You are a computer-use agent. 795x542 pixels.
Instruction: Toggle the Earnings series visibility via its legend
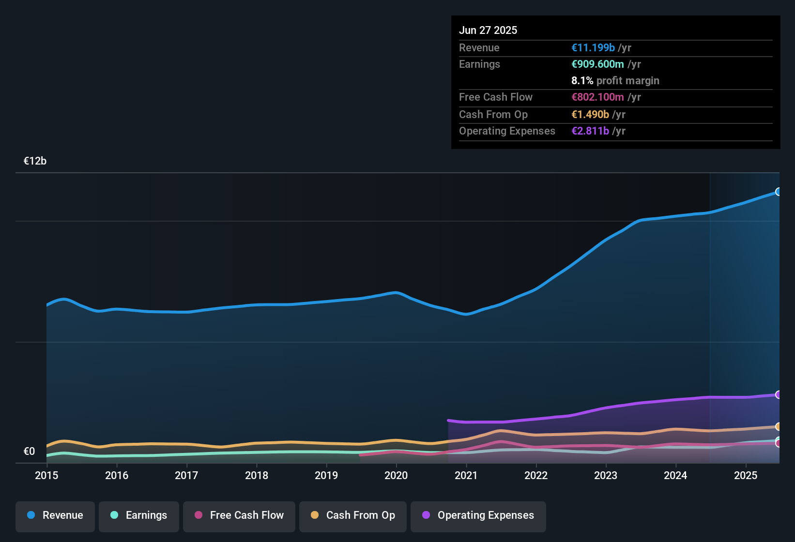pyautogui.click(x=139, y=516)
